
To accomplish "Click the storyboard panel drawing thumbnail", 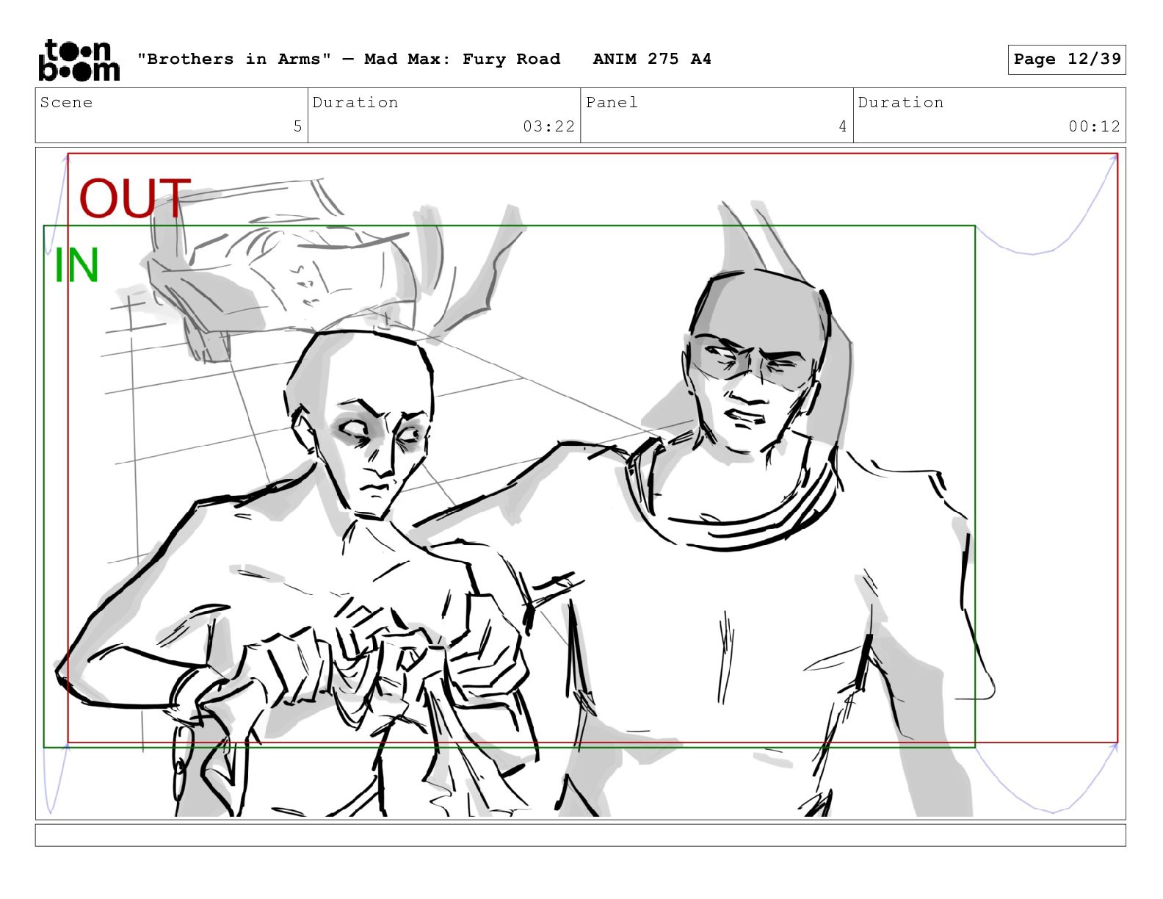I will pyautogui.click(x=580, y=483).
